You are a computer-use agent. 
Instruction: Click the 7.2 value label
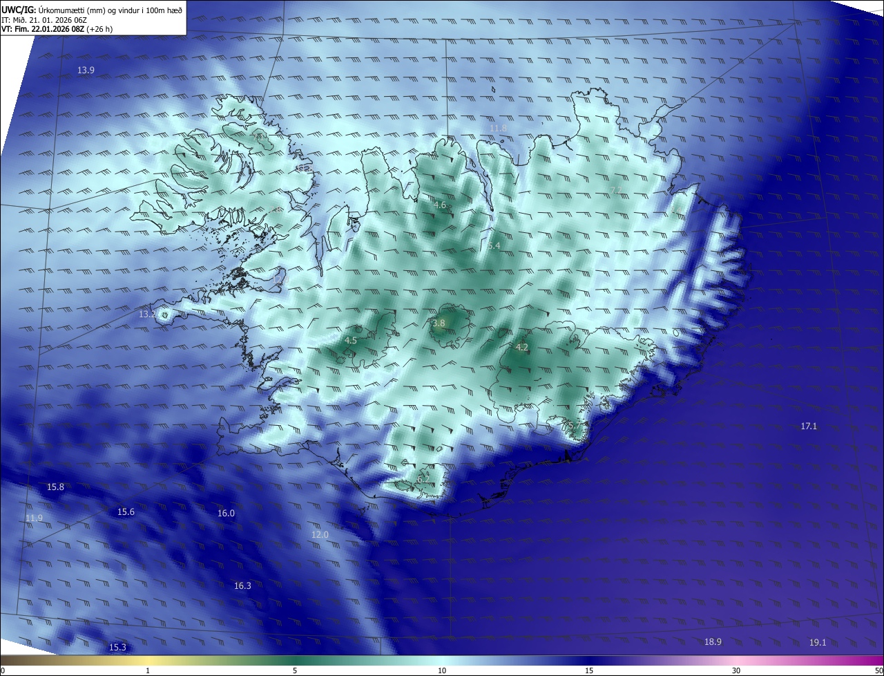coord(617,190)
